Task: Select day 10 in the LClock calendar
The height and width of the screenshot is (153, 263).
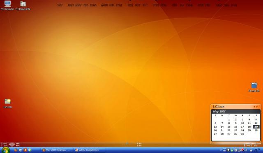Action: click(x=242, y=123)
